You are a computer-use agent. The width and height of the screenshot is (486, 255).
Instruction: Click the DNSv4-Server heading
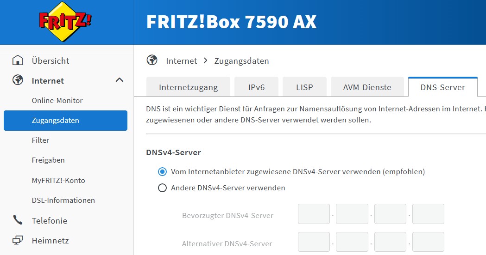[174, 152]
